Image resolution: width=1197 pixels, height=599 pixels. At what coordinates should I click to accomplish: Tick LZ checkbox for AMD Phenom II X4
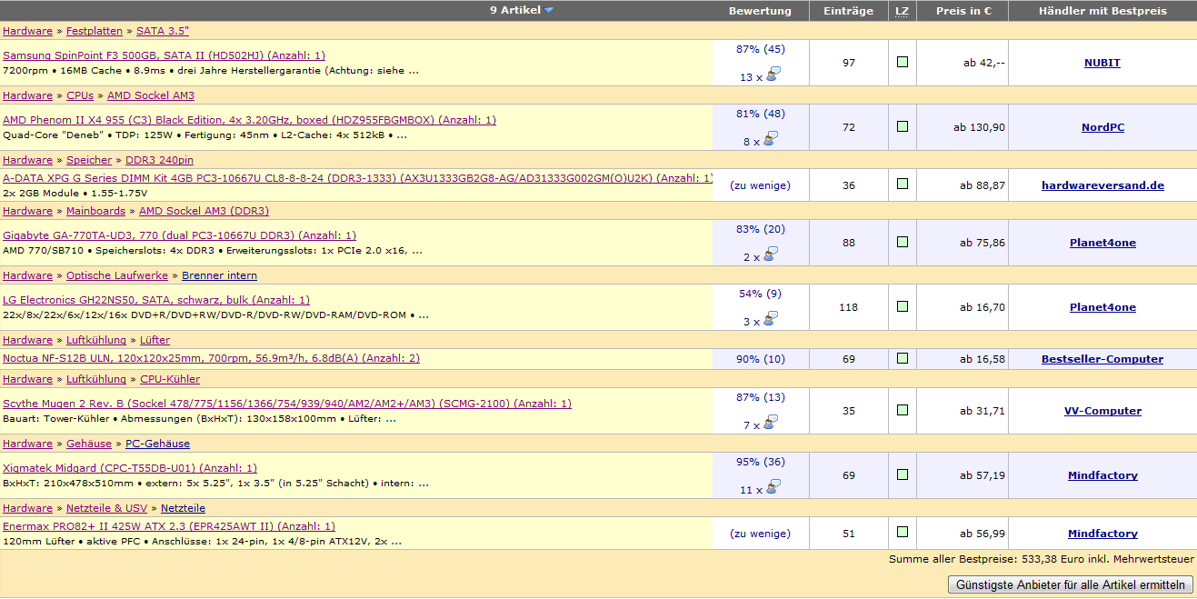903,126
